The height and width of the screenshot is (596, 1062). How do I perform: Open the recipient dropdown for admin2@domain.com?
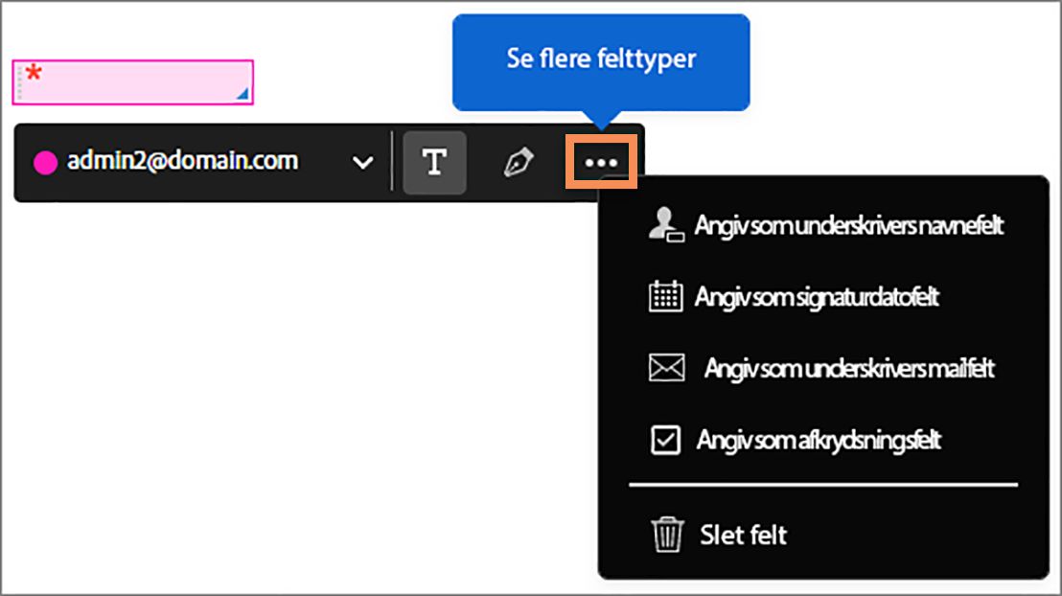click(x=362, y=162)
